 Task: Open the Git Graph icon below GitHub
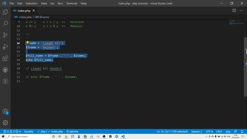click(x=5, y=81)
